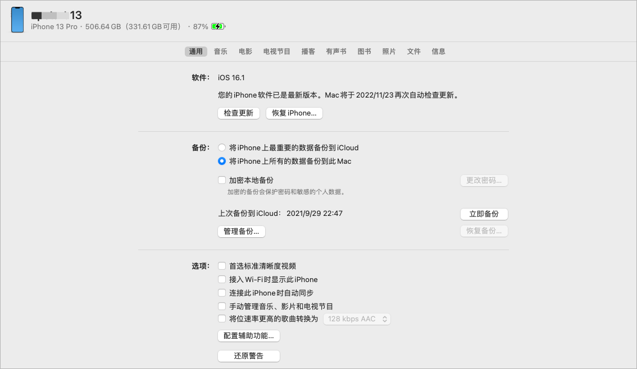
Task: Switch to the 文件 tab
Action: point(413,51)
